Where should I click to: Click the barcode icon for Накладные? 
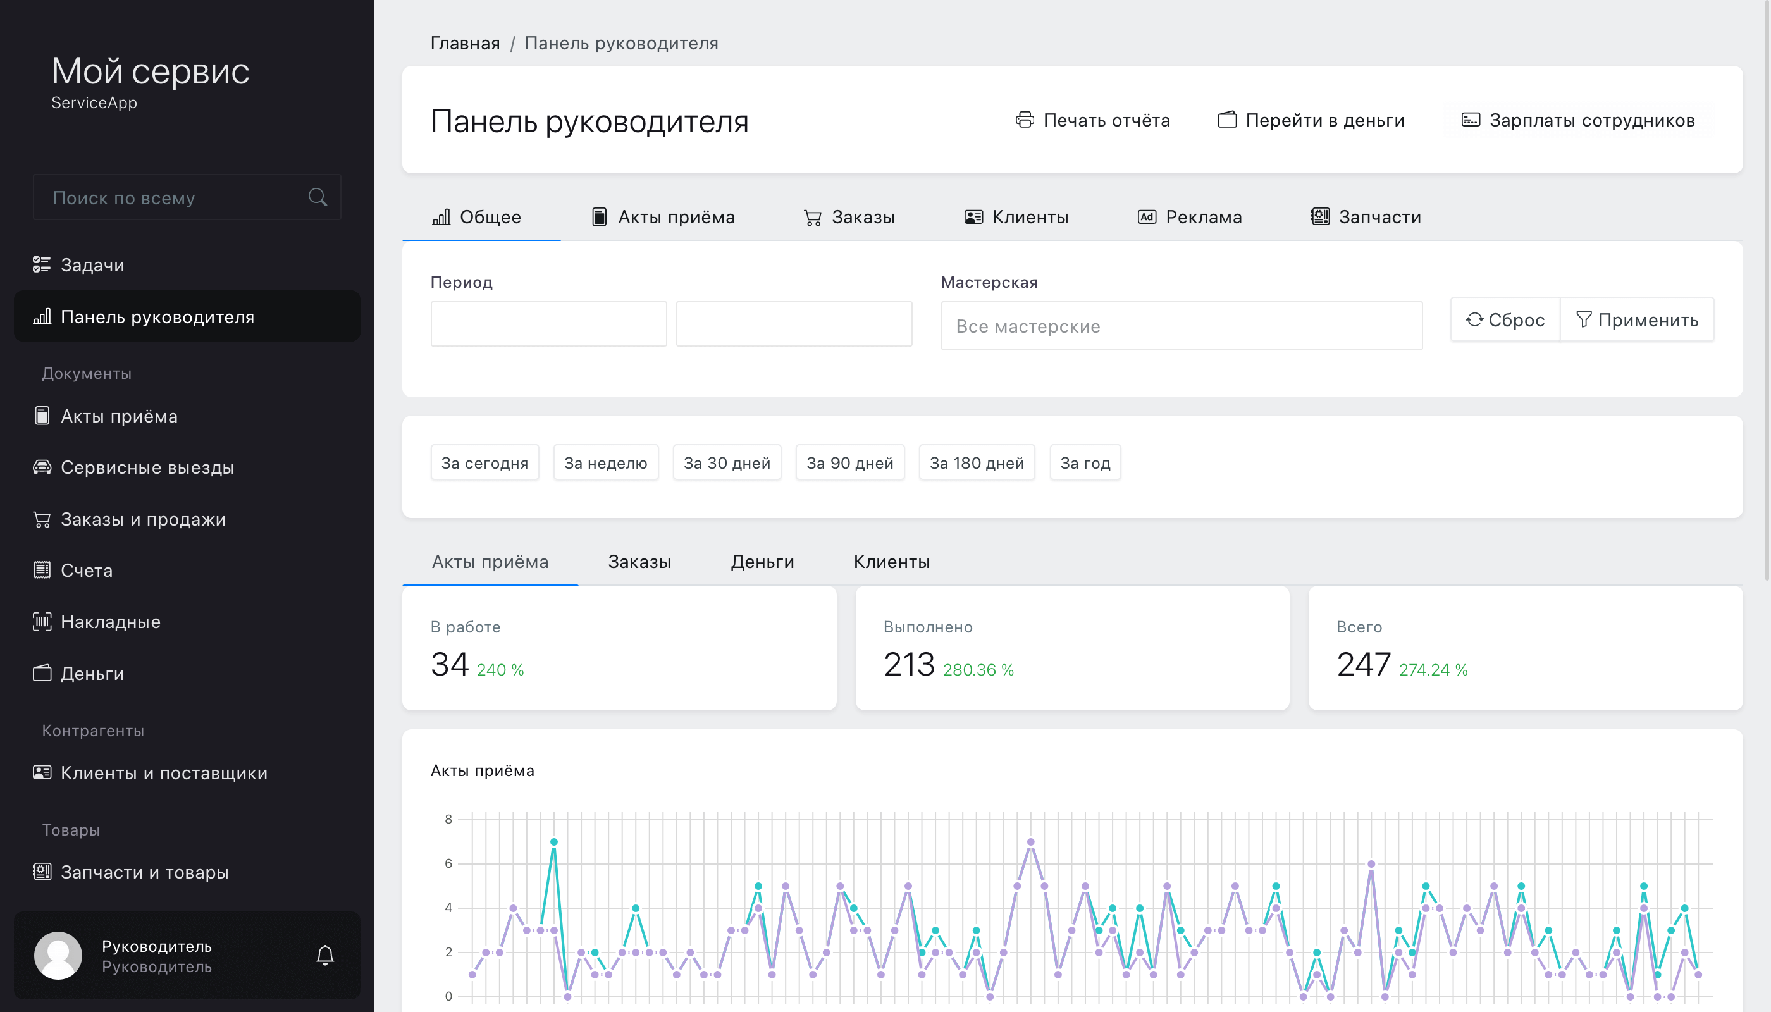click(x=42, y=621)
